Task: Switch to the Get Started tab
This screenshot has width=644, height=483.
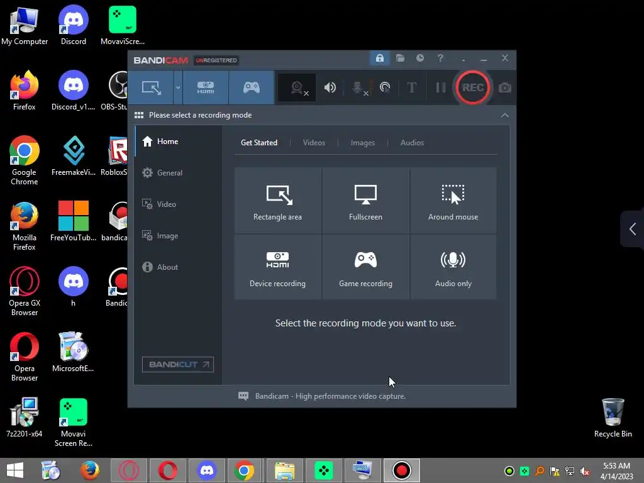Action: (x=258, y=143)
